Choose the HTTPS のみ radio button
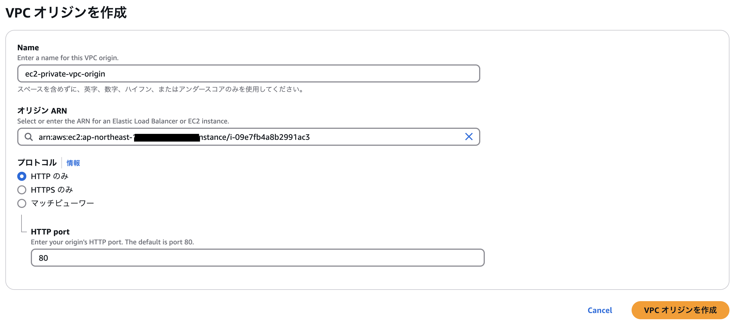This screenshot has width=732, height=326. tap(22, 190)
